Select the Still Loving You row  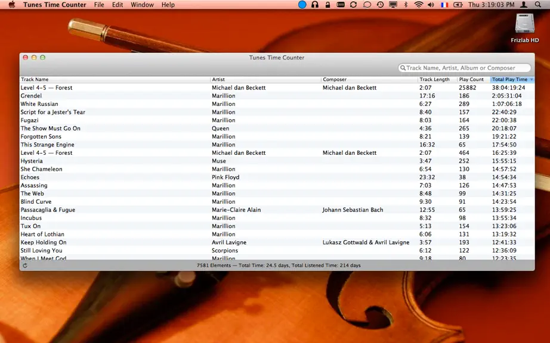277,250
